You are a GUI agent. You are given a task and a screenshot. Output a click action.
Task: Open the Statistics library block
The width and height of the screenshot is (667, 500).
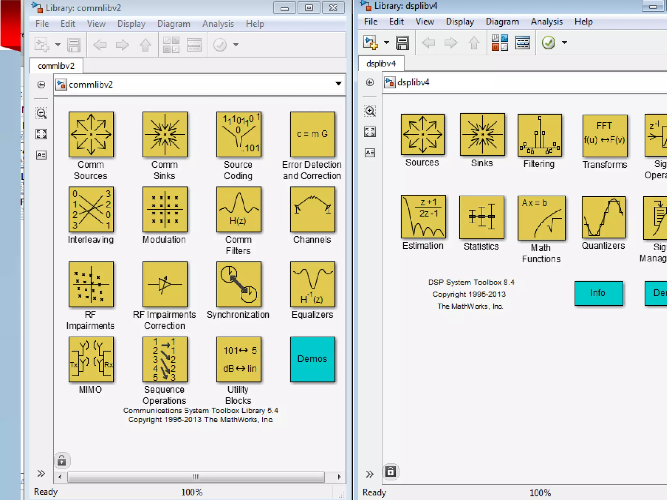(481, 217)
